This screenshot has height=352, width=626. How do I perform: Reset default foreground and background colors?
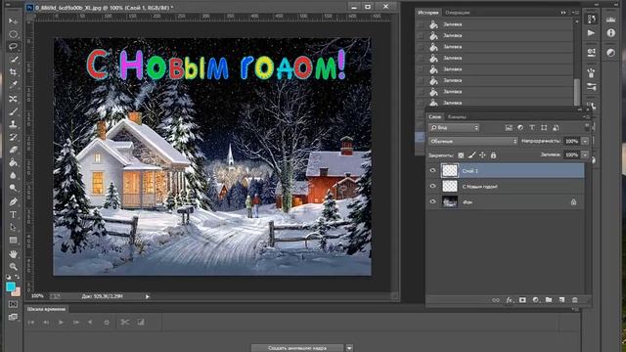tap(9, 277)
